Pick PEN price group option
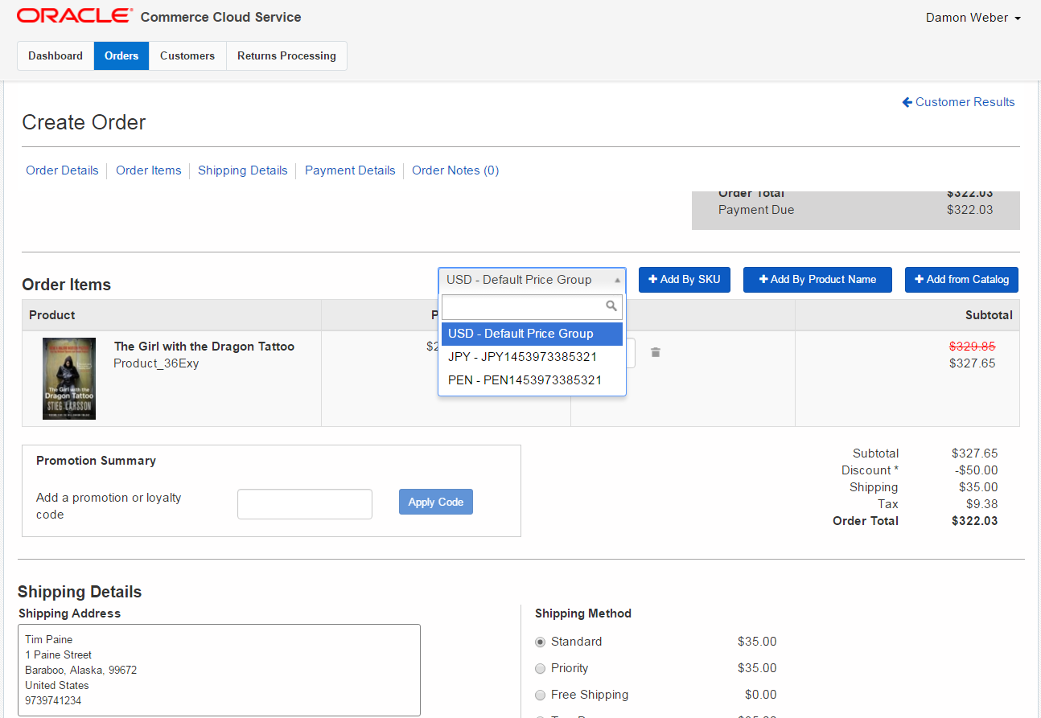The image size is (1041, 718). (x=525, y=380)
